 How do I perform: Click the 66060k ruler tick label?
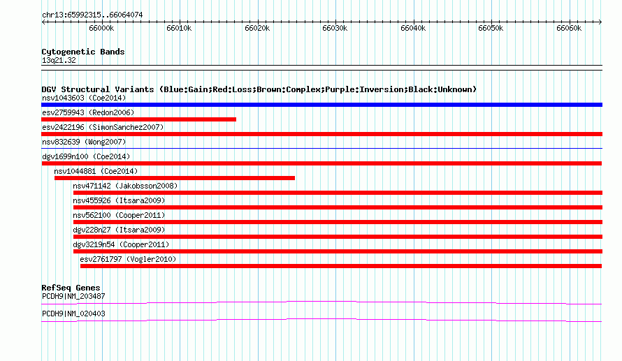[x=569, y=28]
